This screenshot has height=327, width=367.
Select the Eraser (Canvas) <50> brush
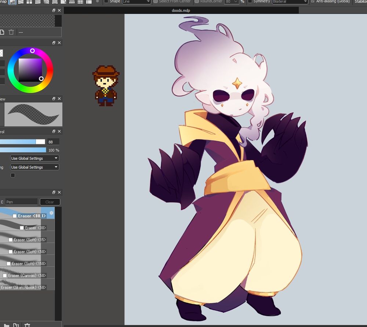tap(27, 273)
